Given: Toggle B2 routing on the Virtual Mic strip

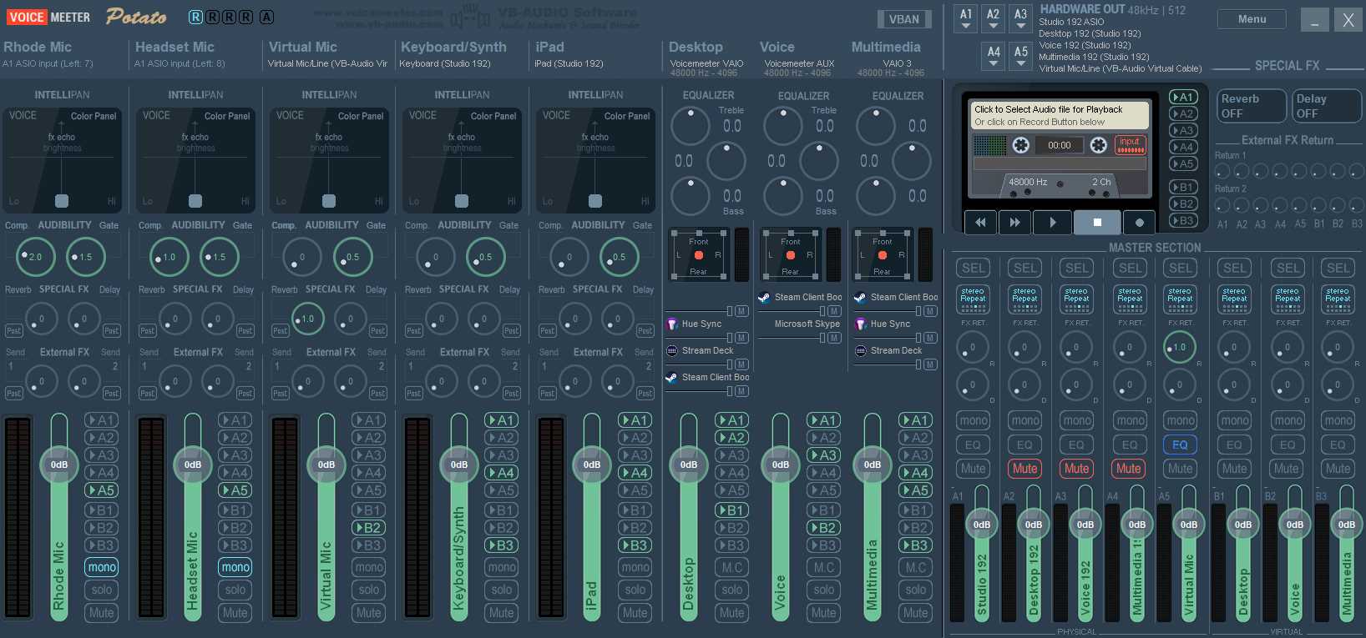Looking at the screenshot, I should click(368, 527).
